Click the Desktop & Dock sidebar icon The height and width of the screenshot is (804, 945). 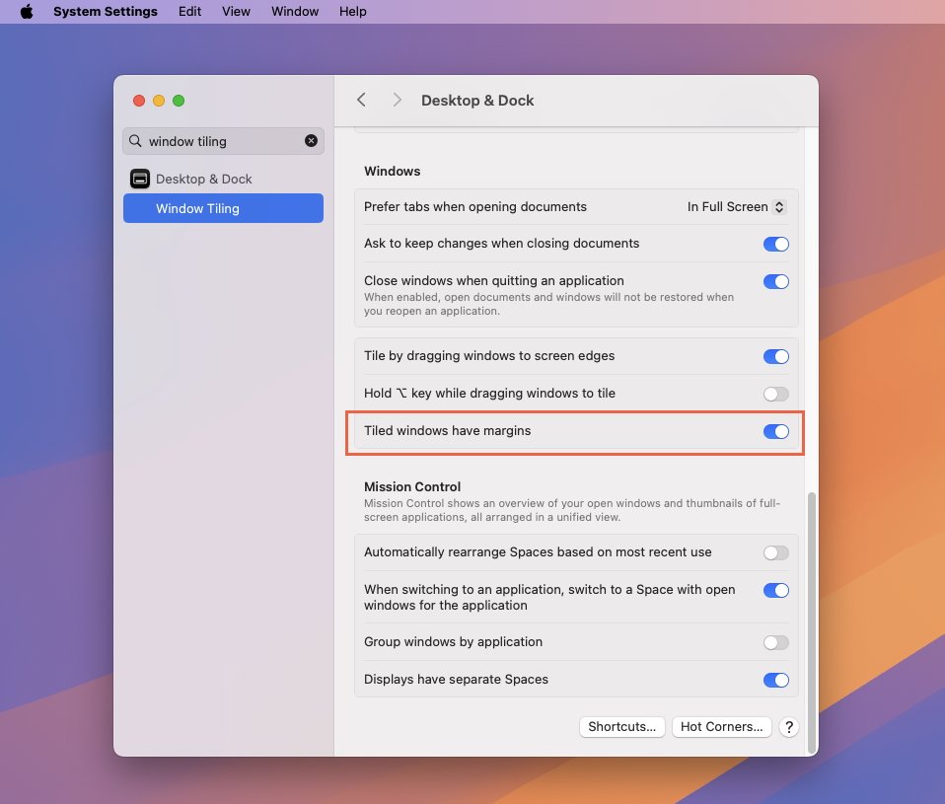coord(140,179)
